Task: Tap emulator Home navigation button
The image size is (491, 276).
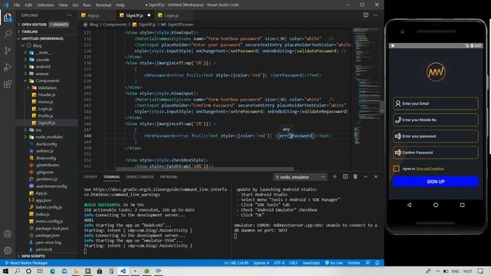Action: coord(436,205)
